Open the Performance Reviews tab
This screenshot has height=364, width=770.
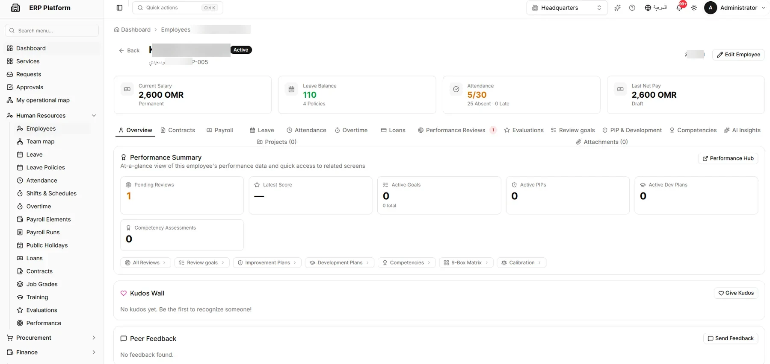(457, 130)
